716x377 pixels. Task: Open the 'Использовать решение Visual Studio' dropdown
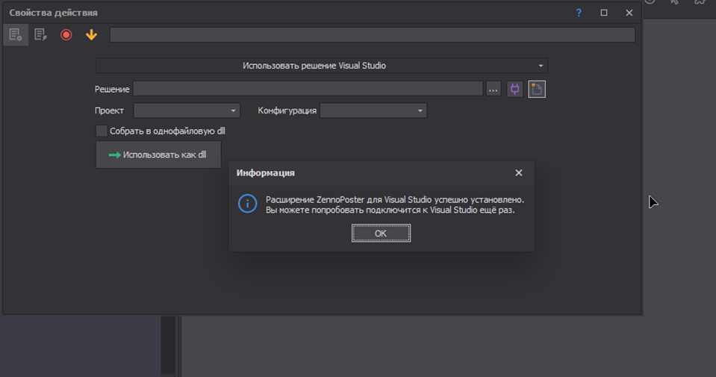(x=321, y=66)
